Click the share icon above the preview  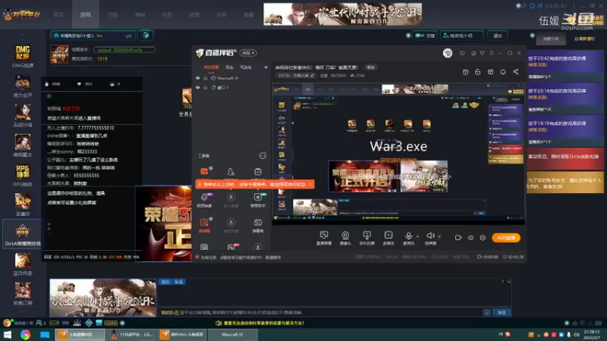516,72
